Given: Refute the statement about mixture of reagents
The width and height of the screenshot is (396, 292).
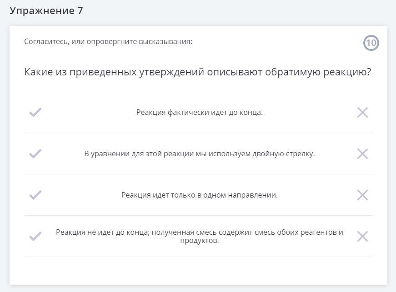Looking at the screenshot, I should 362,236.
